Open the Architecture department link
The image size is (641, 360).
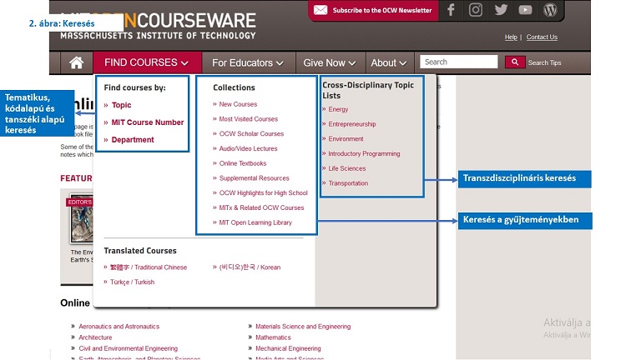pos(95,337)
